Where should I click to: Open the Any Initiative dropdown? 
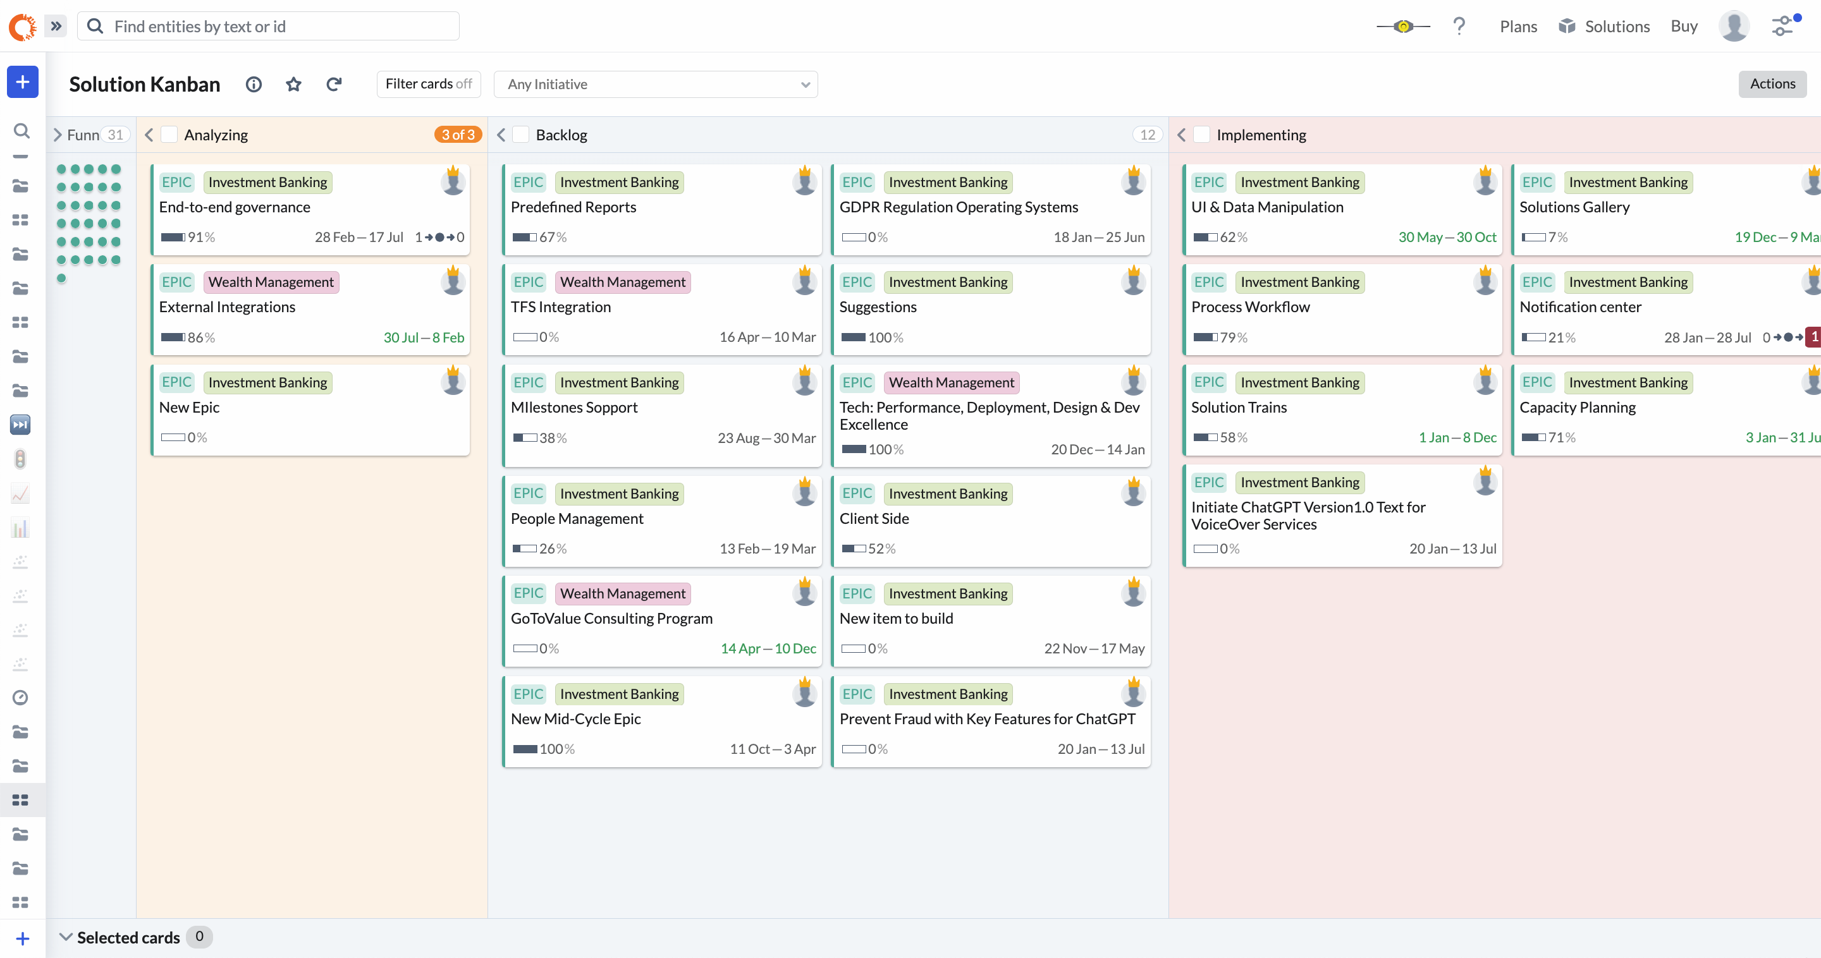[655, 84]
